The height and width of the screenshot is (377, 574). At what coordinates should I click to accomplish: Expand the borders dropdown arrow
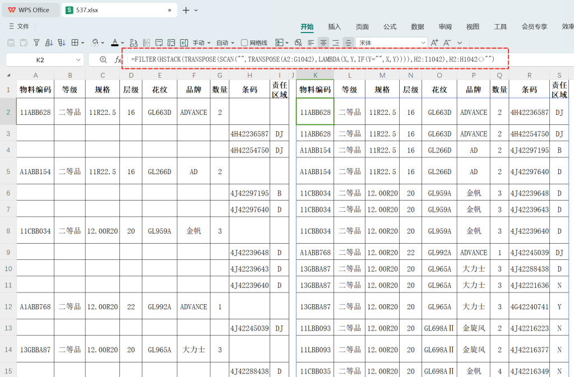[x=83, y=43]
